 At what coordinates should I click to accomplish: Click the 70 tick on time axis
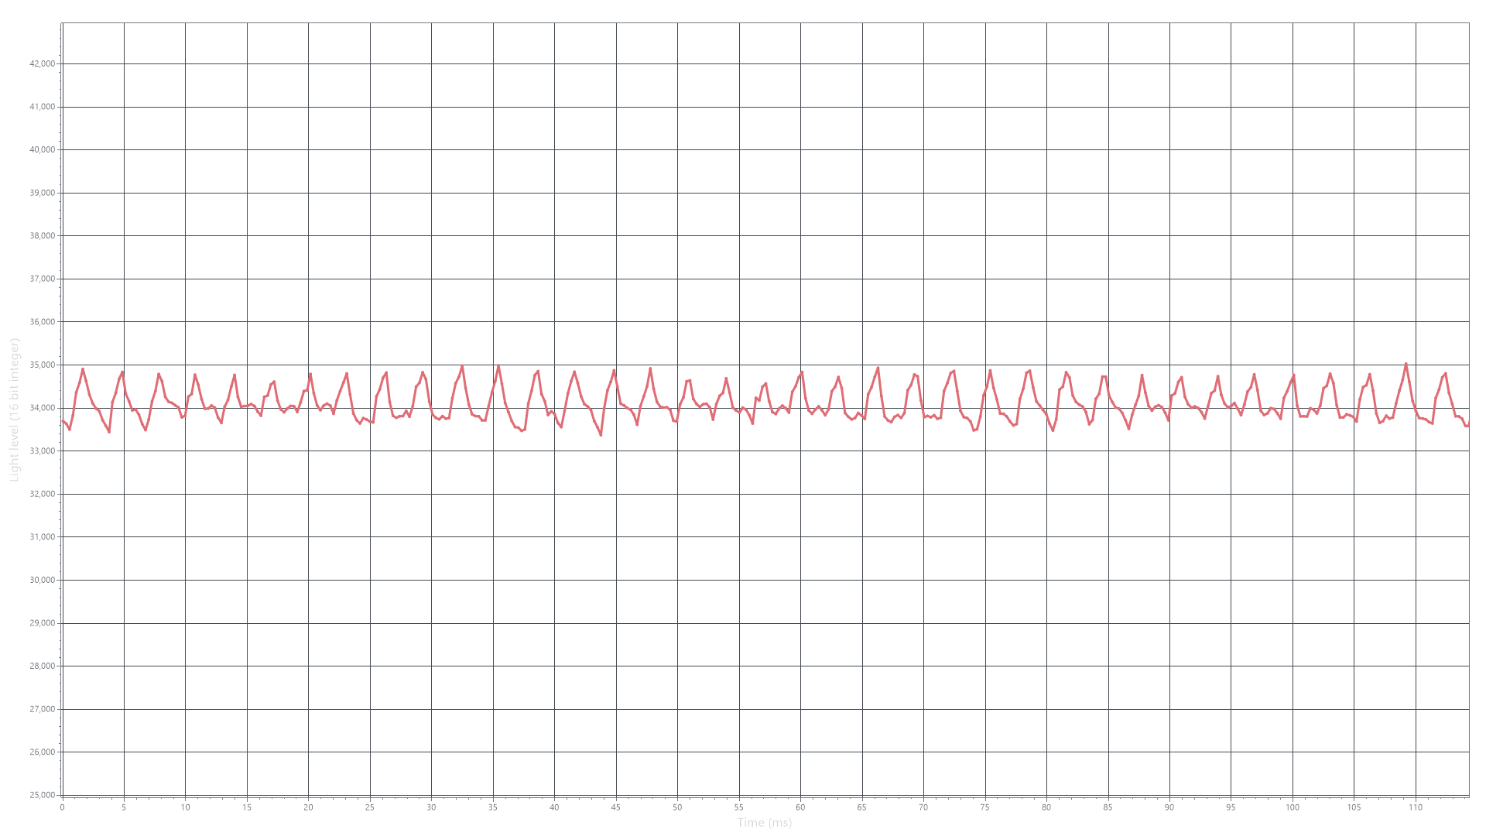923,807
